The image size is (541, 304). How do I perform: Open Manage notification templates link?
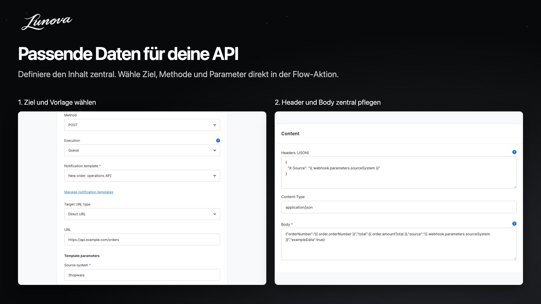click(89, 192)
